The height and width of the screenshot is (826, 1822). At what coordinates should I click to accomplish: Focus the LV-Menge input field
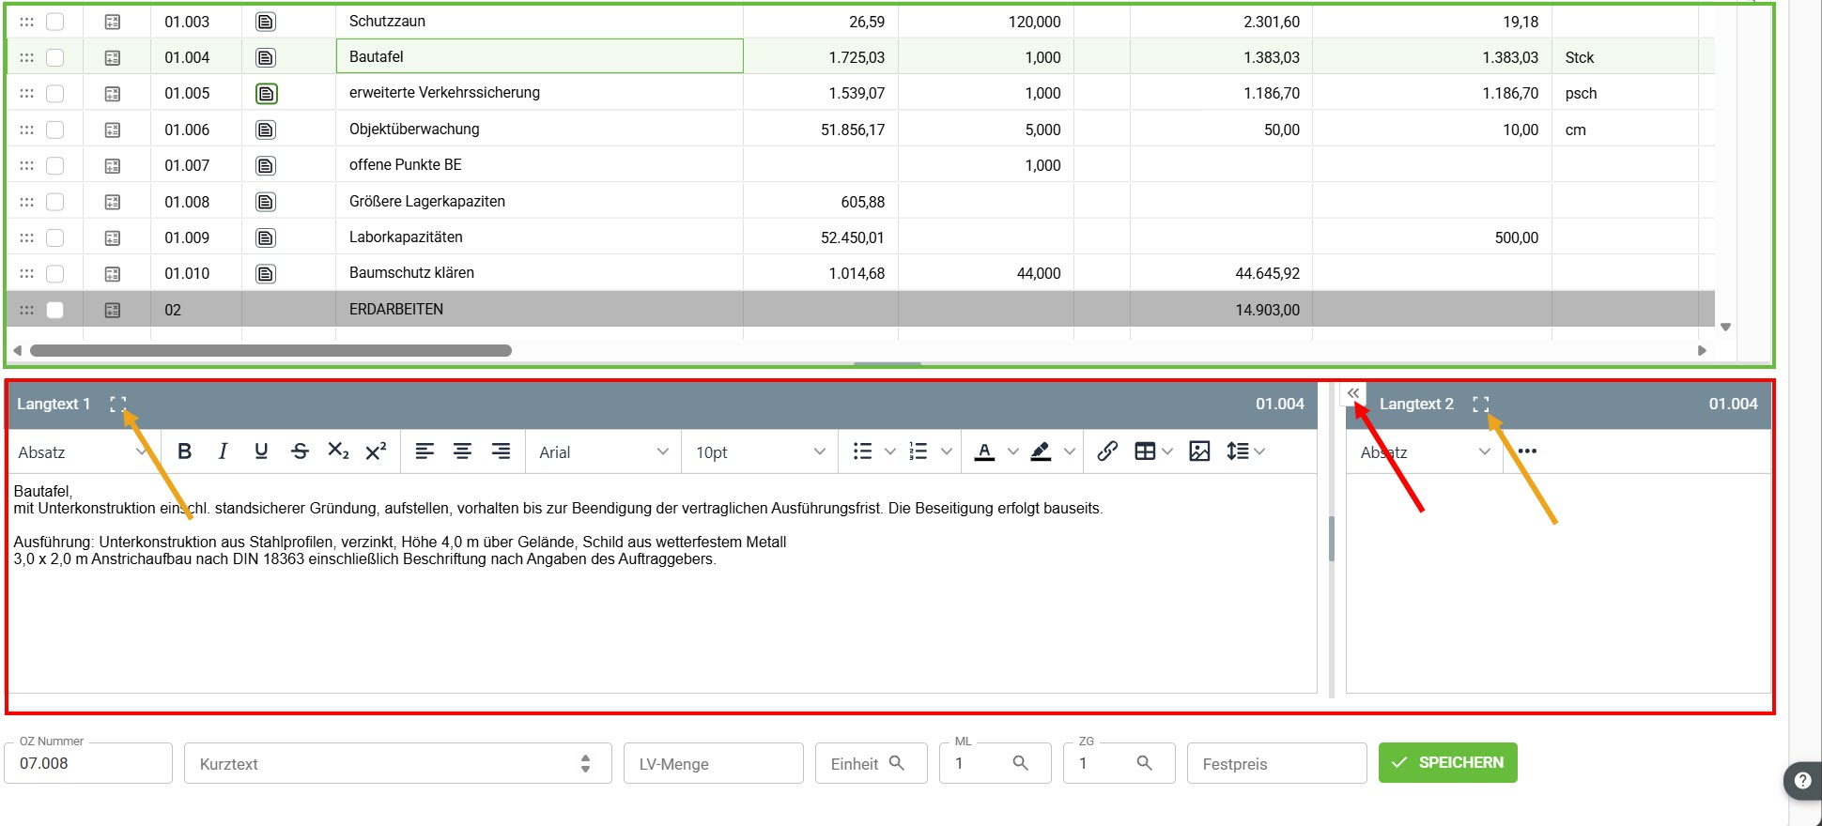pos(714,763)
